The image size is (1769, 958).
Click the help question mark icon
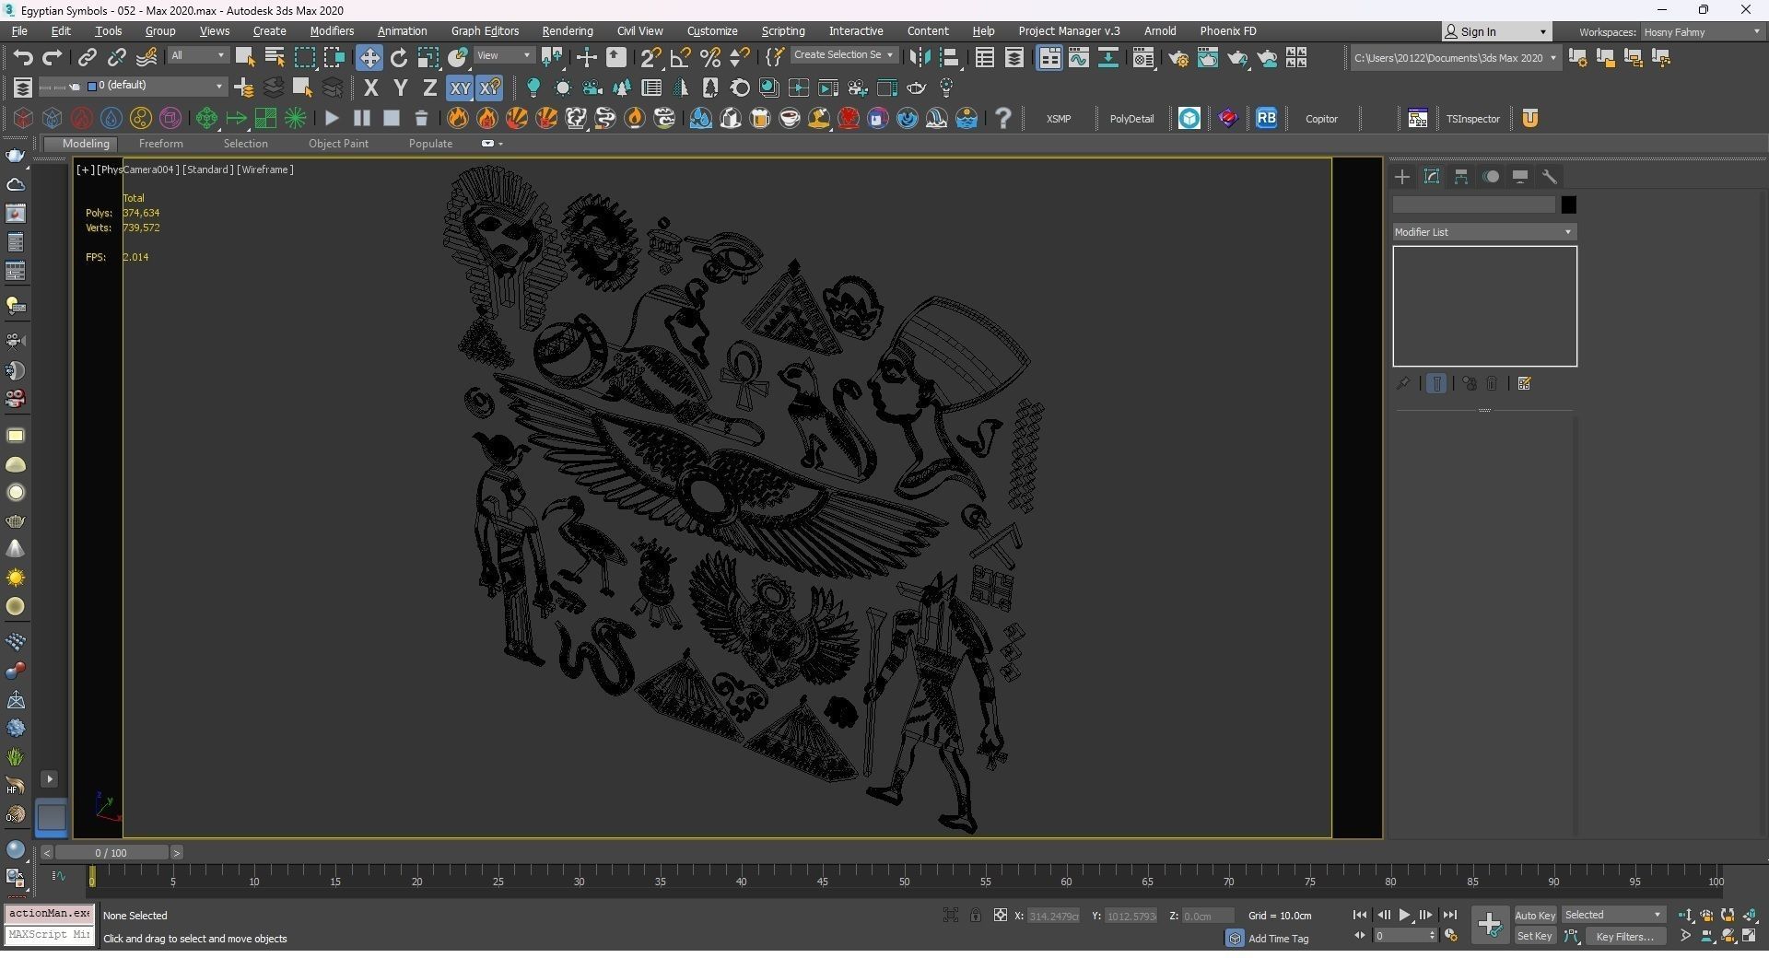[x=1003, y=118]
